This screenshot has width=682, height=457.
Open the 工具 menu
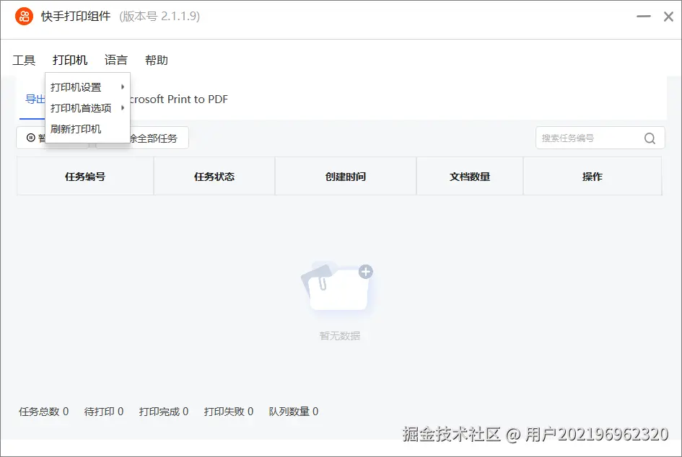click(24, 60)
